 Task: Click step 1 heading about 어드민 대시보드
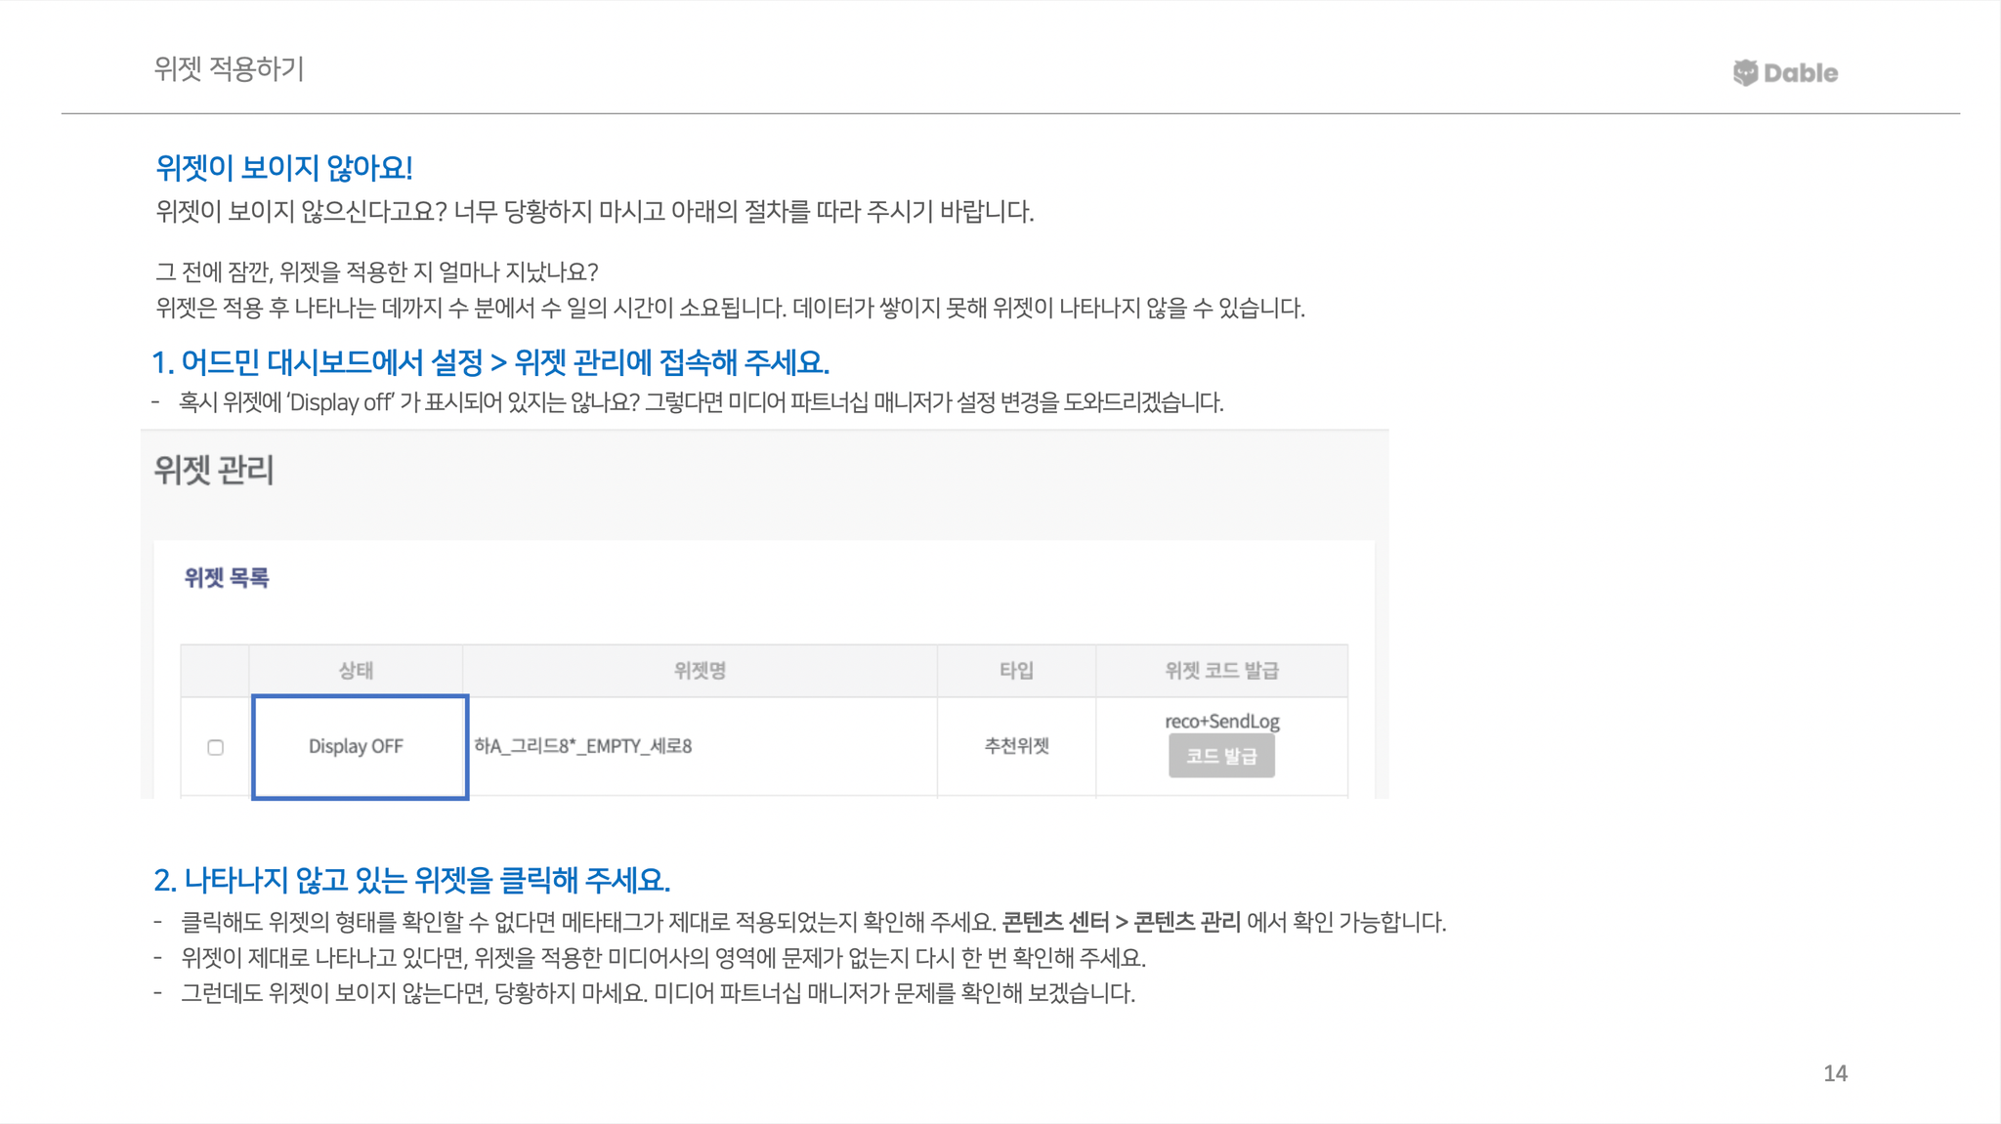[490, 362]
